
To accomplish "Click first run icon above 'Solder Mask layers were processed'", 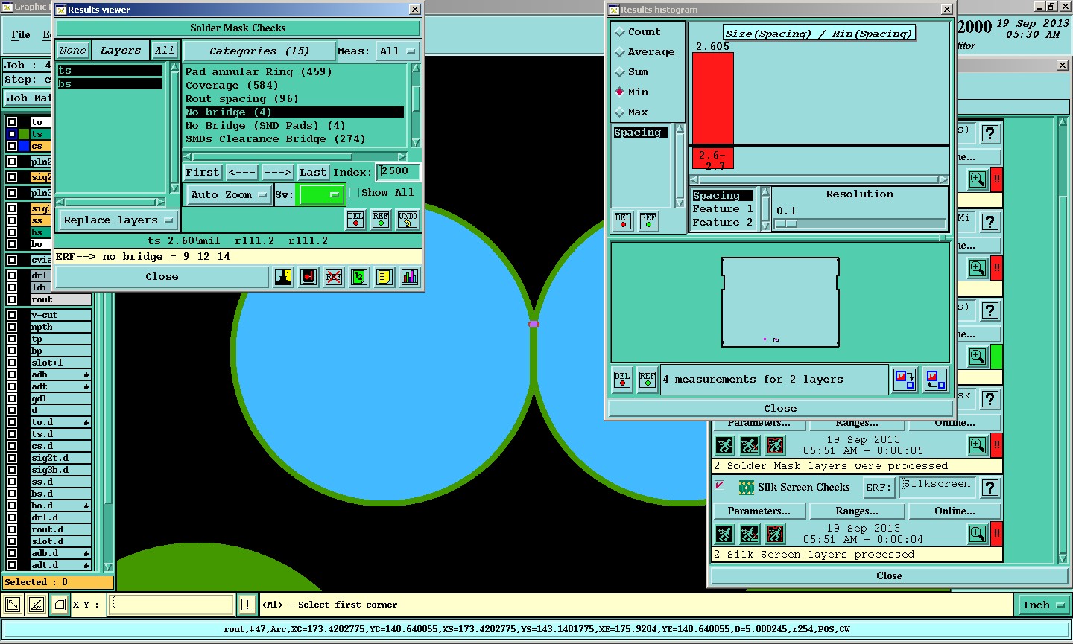I will tap(724, 445).
